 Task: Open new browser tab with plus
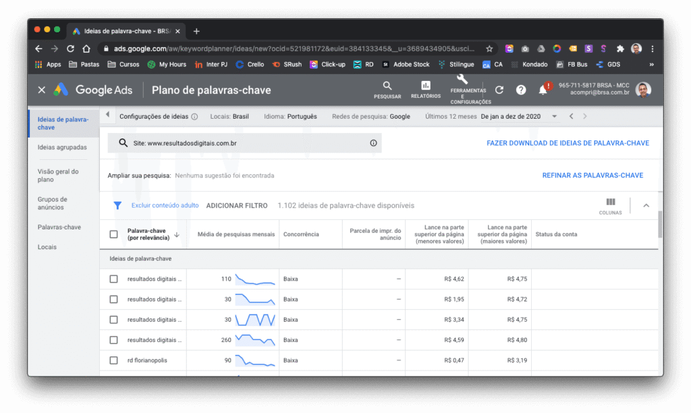click(x=196, y=31)
